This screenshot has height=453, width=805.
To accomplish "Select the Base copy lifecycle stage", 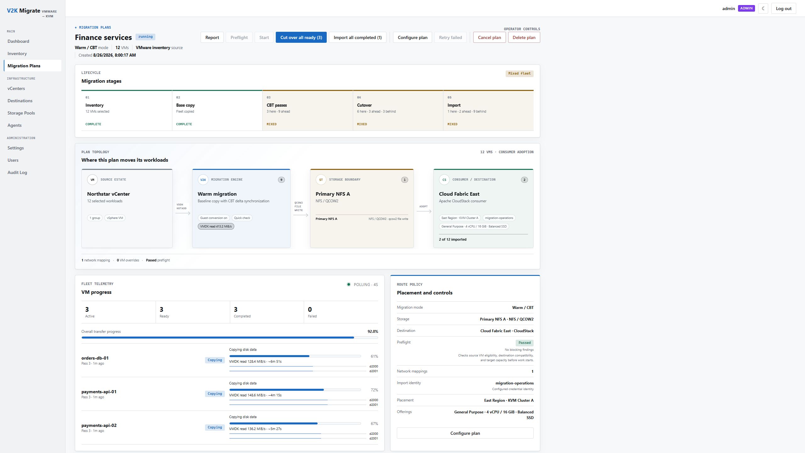I will [217, 110].
